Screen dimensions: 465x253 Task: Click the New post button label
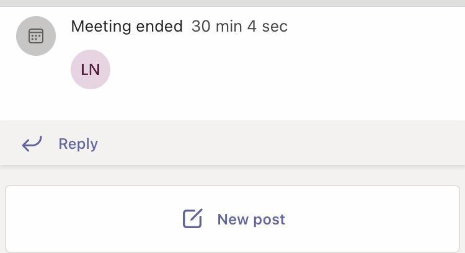[x=251, y=220]
